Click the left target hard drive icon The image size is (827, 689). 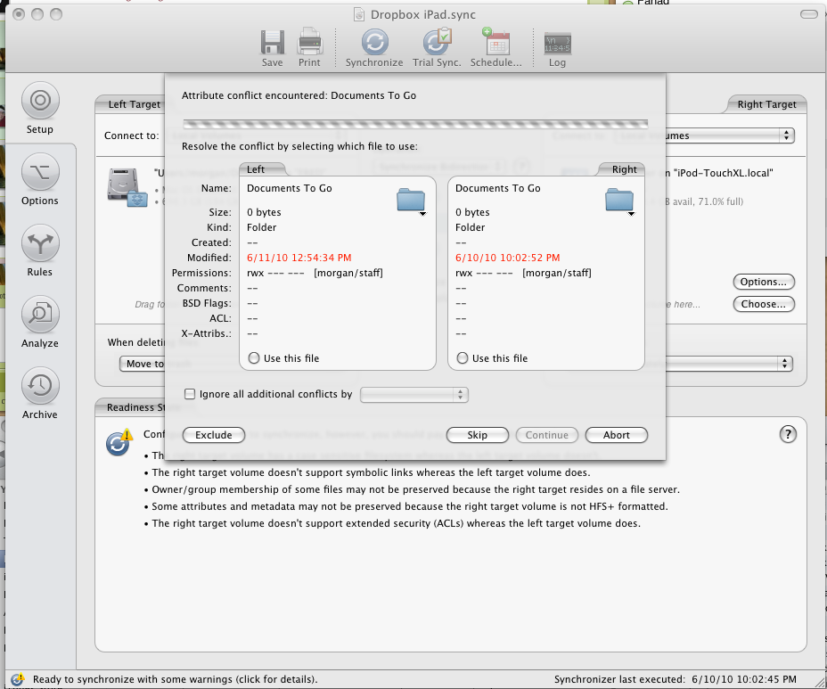click(x=127, y=187)
